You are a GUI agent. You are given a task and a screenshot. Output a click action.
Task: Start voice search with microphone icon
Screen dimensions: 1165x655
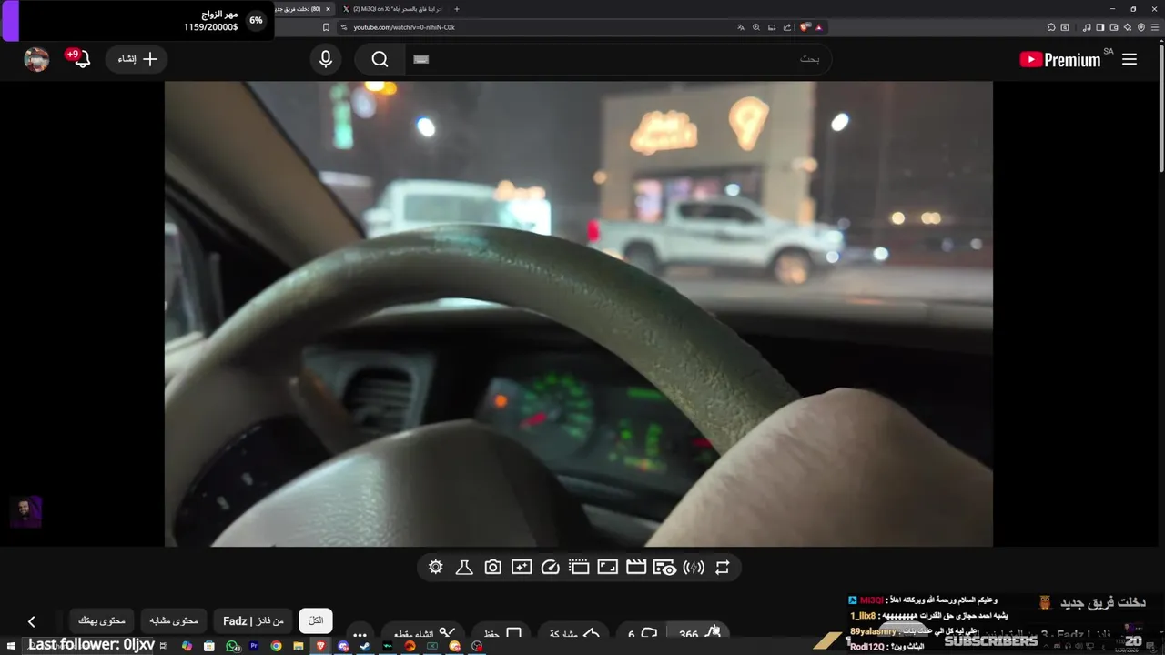click(x=326, y=59)
